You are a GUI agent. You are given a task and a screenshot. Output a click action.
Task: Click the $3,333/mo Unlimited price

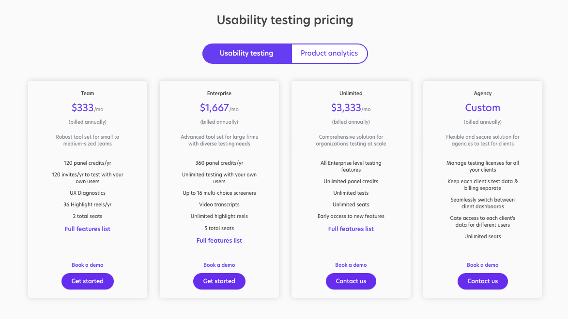[351, 108]
